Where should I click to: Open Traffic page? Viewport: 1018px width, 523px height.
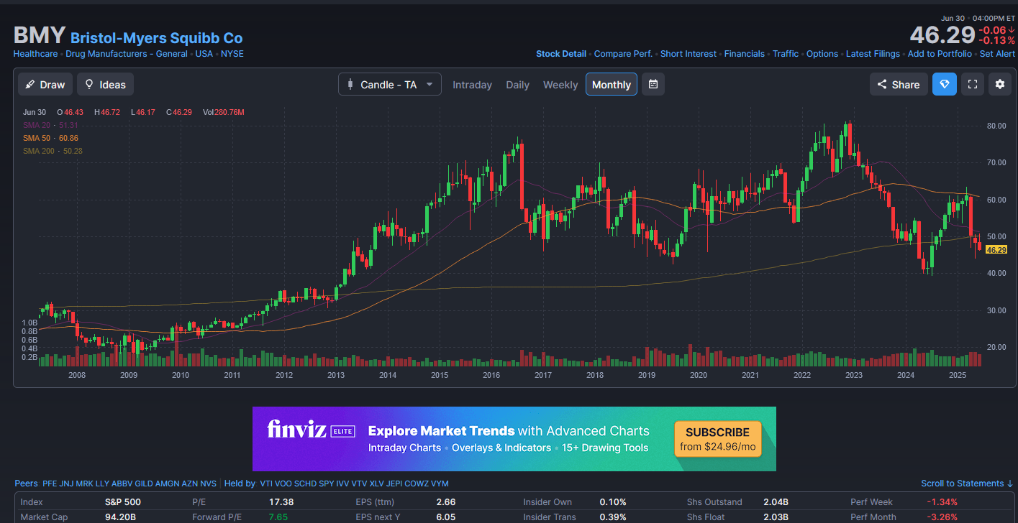(x=786, y=54)
